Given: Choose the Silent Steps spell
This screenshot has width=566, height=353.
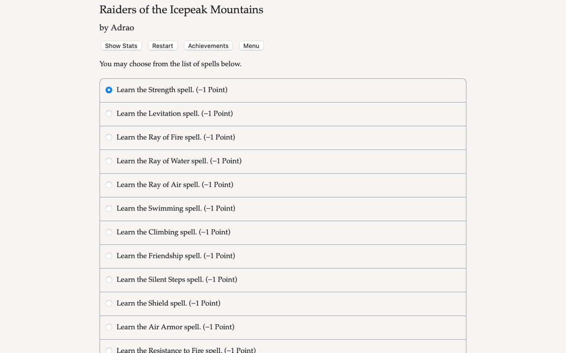Looking at the screenshot, I should click(x=109, y=279).
